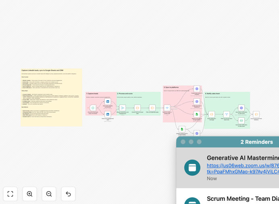This screenshot has width=279, height=204.
Task: Select the funnel filter node for hot leads
Action: 227,114
